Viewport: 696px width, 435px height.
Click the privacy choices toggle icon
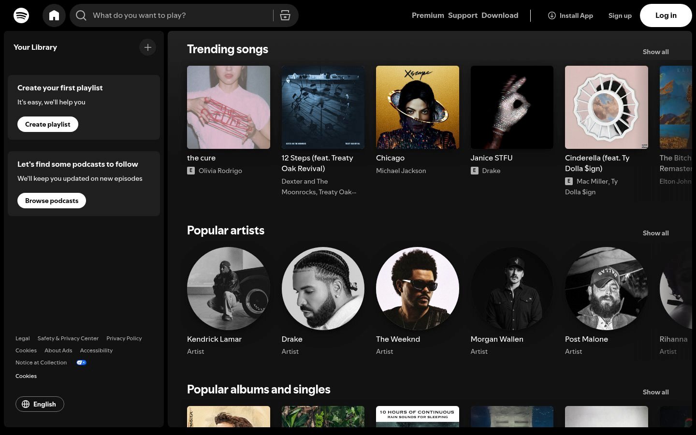(82, 362)
